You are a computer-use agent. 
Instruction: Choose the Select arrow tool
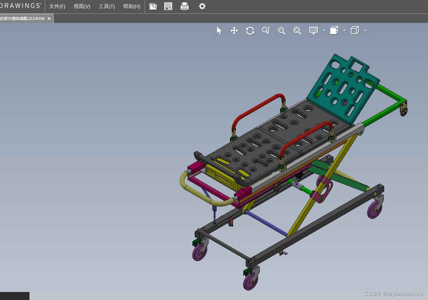(219, 31)
